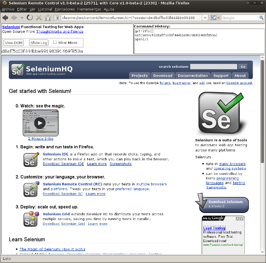Open the search engine selector dropdown
This screenshot has width=266, height=263.
(x=217, y=18)
